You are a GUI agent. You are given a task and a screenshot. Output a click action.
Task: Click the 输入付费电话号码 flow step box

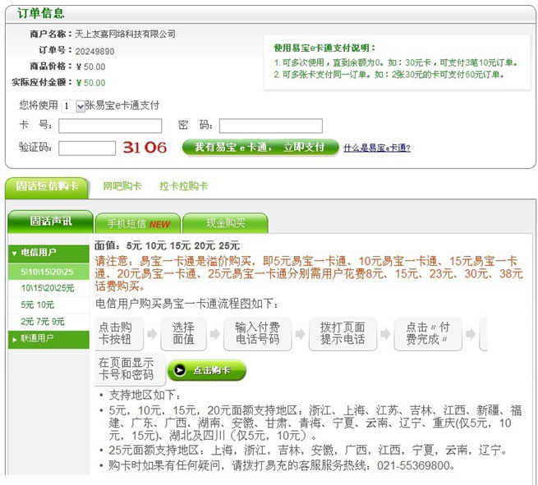point(257,333)
